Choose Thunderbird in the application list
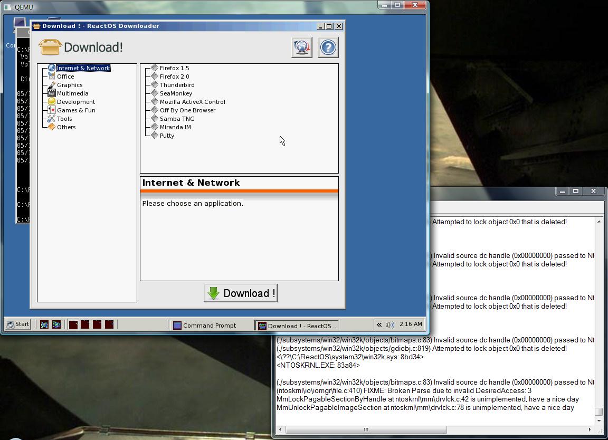Viewport: 608px width, 440px height. pyautogui.click(x=177, y=85)
